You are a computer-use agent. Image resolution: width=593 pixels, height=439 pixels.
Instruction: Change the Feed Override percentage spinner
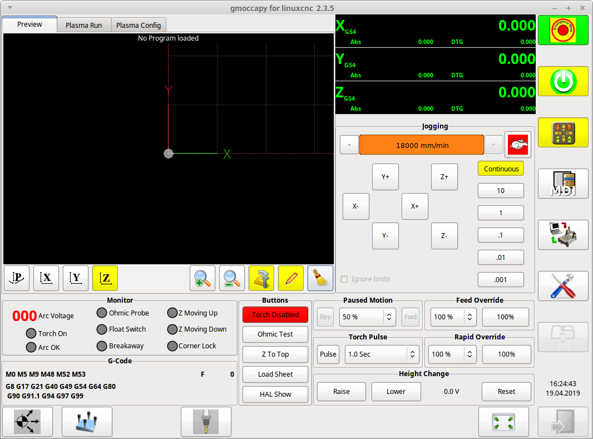[x=470, y=317]
